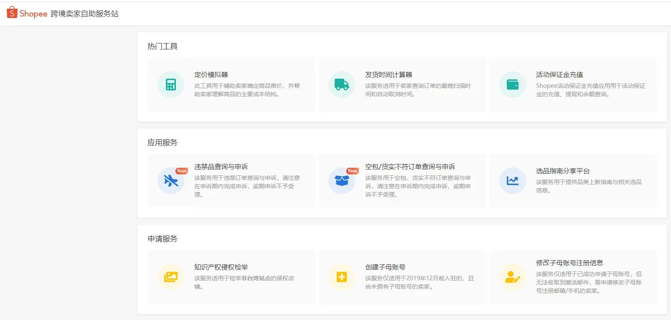
Task: Open the 定价模拟器 tool title
Action: [211, 75]
